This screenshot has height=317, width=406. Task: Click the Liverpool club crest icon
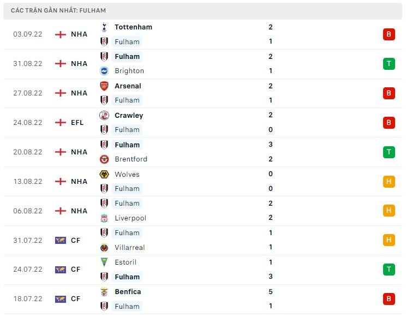104,218
